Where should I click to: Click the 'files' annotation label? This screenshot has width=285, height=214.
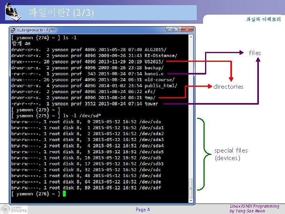coord(255,53)
